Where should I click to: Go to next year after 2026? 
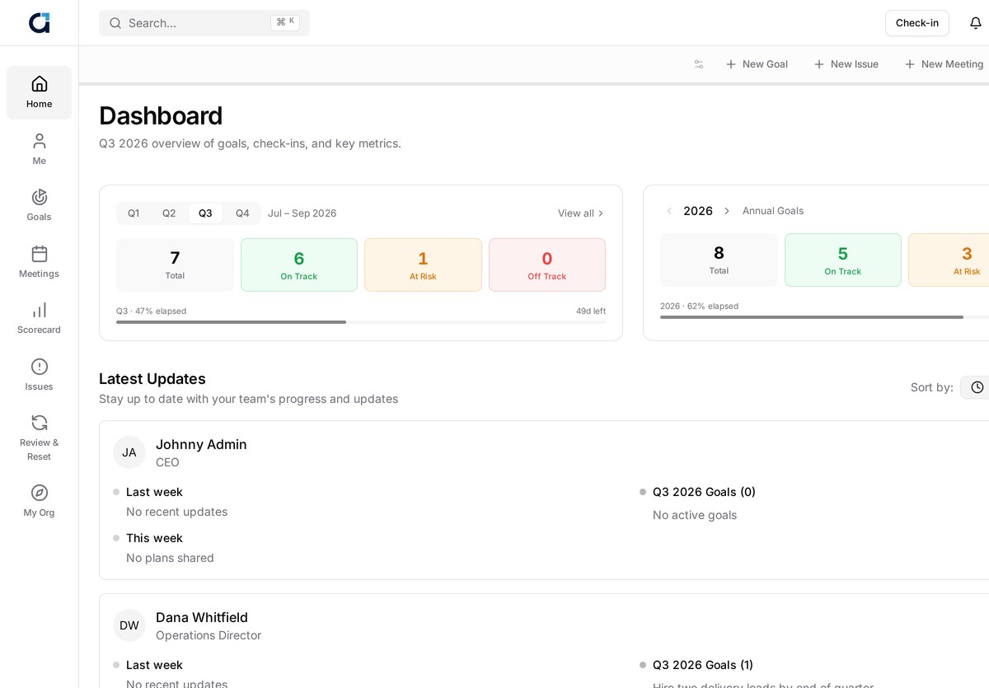pos(727,211)
